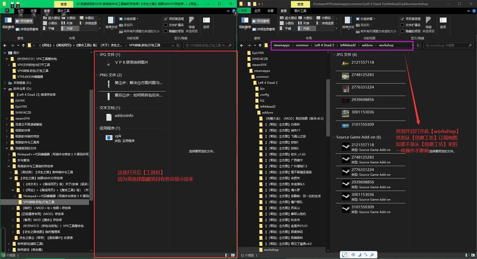The image size is (477, 259).
Task: Enable 隐藏的项目 checkbox in left window
Action: tap(166, 31)
